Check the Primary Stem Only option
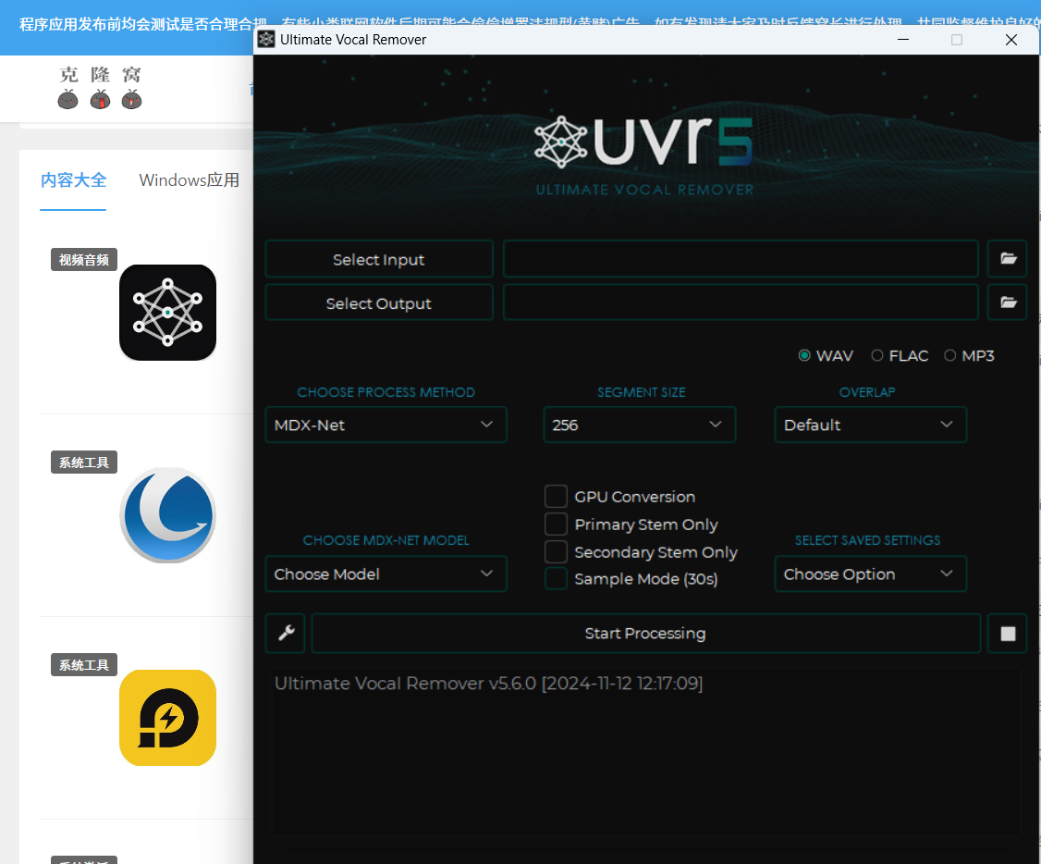1041x864 pixels. coord(556,524)
